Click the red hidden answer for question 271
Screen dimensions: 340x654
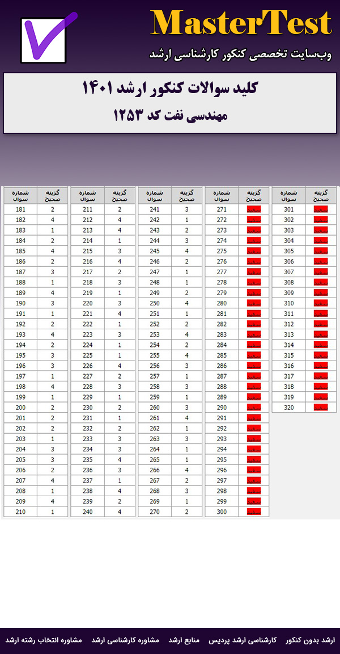click(x=253, y=209)
